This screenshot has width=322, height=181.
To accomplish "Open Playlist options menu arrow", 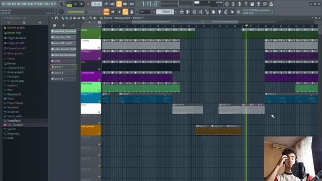I will click(x=52, y=18).
